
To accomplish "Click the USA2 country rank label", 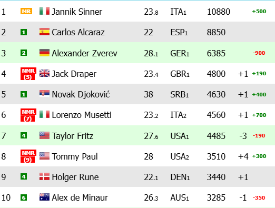I will click(180, 156).
